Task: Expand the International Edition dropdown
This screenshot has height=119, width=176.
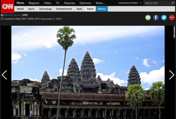Action: coord(130,3)
